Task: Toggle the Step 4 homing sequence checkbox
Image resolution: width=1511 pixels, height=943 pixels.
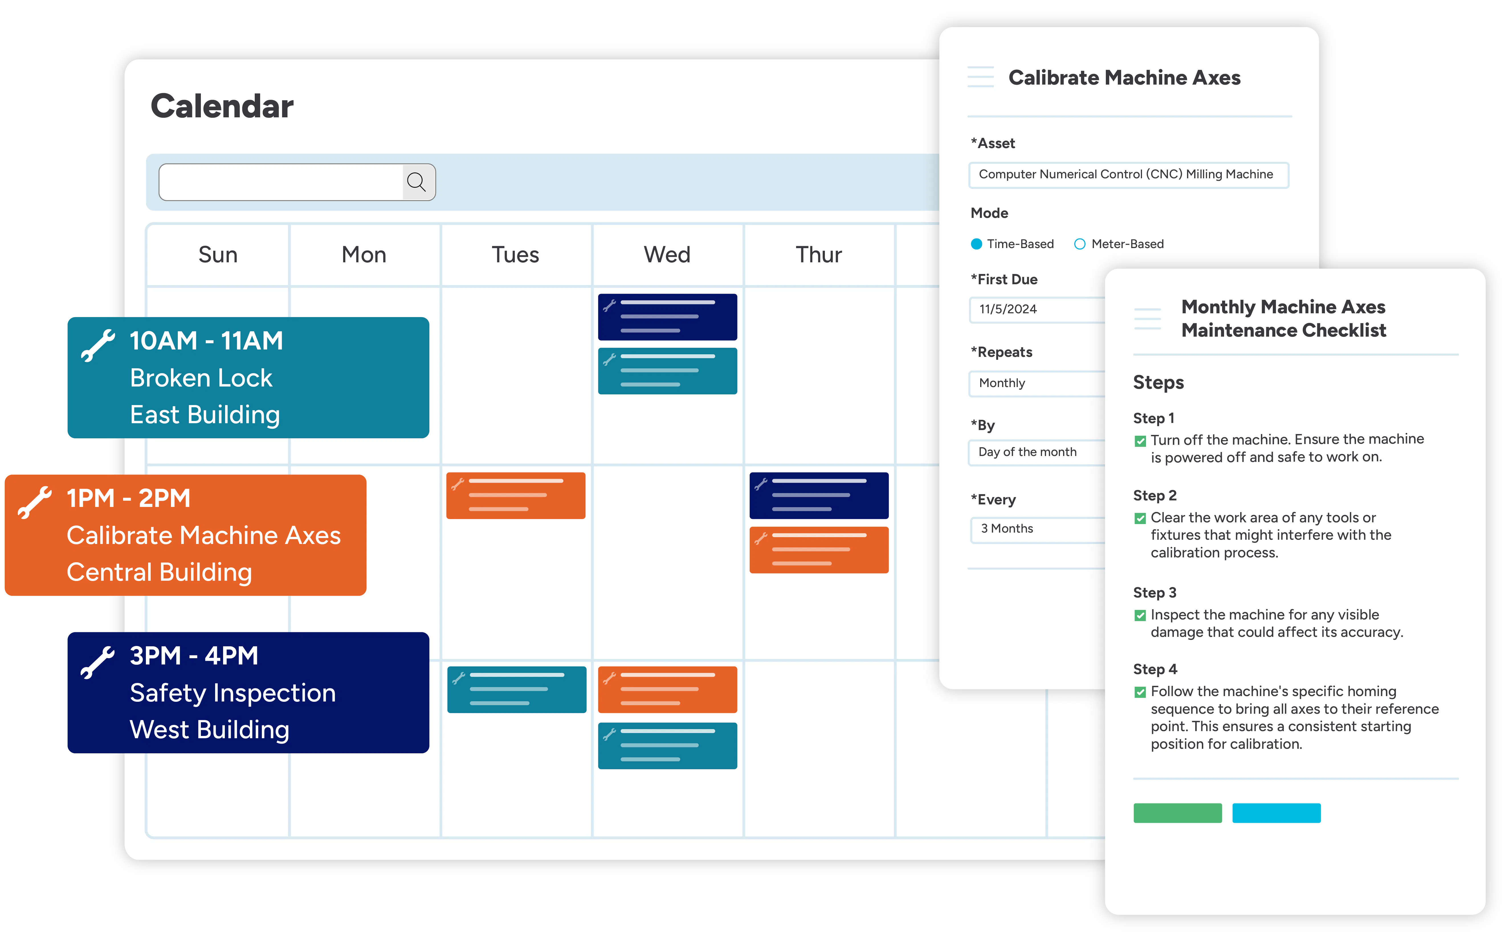Action: [1140, 692]
